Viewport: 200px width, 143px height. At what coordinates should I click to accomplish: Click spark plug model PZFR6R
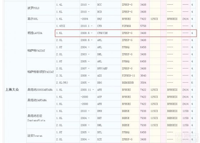click(126, 26)
